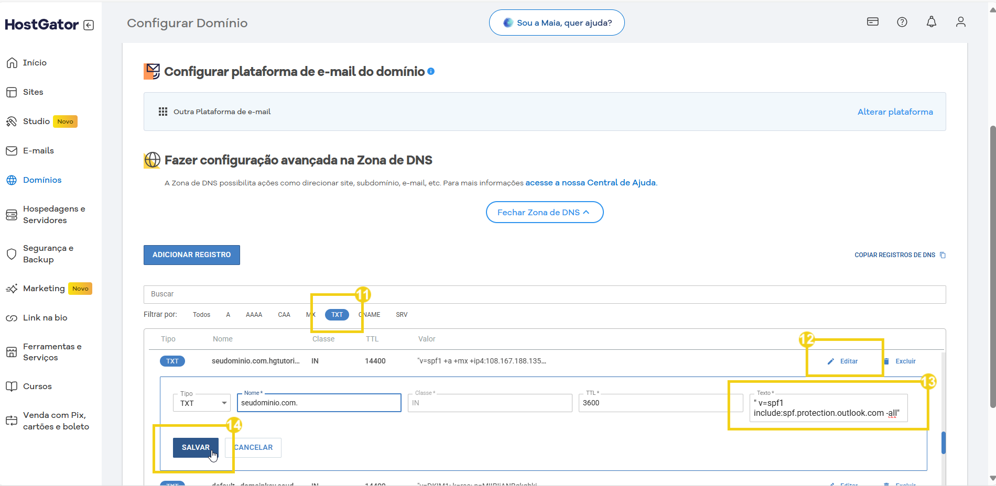Filter DNS records by CAA type
The height and width of the screenshot is (486, 996).
point(284,315)
